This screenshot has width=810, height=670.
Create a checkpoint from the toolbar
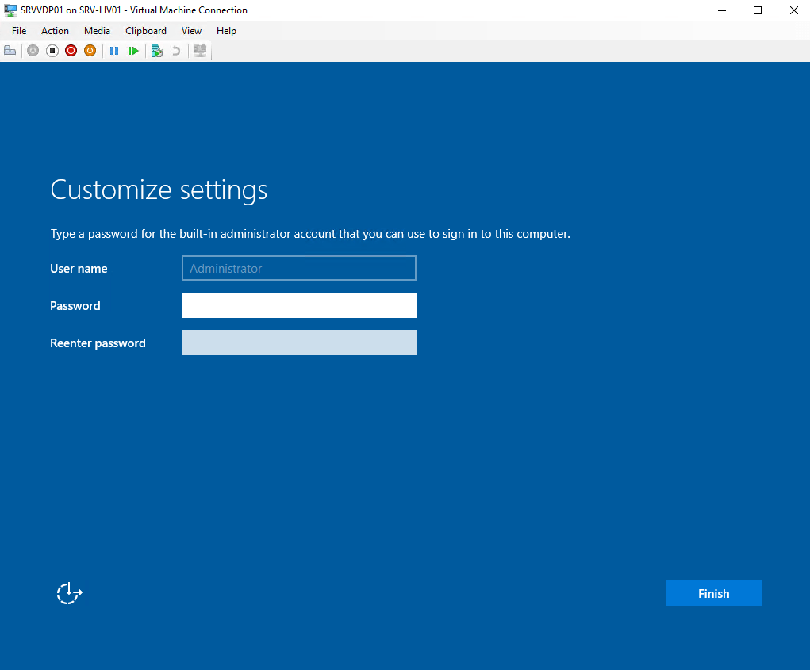(x=157, y=51)
